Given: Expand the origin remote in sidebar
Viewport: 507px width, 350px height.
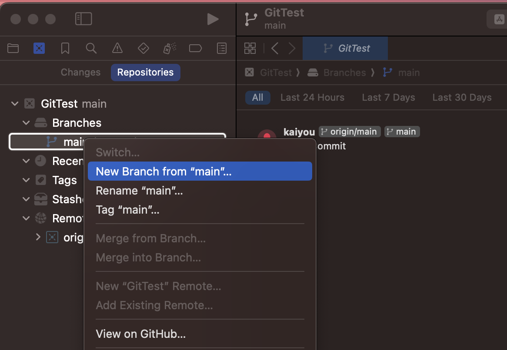Looking at the screenshot, I should (38, 237).
